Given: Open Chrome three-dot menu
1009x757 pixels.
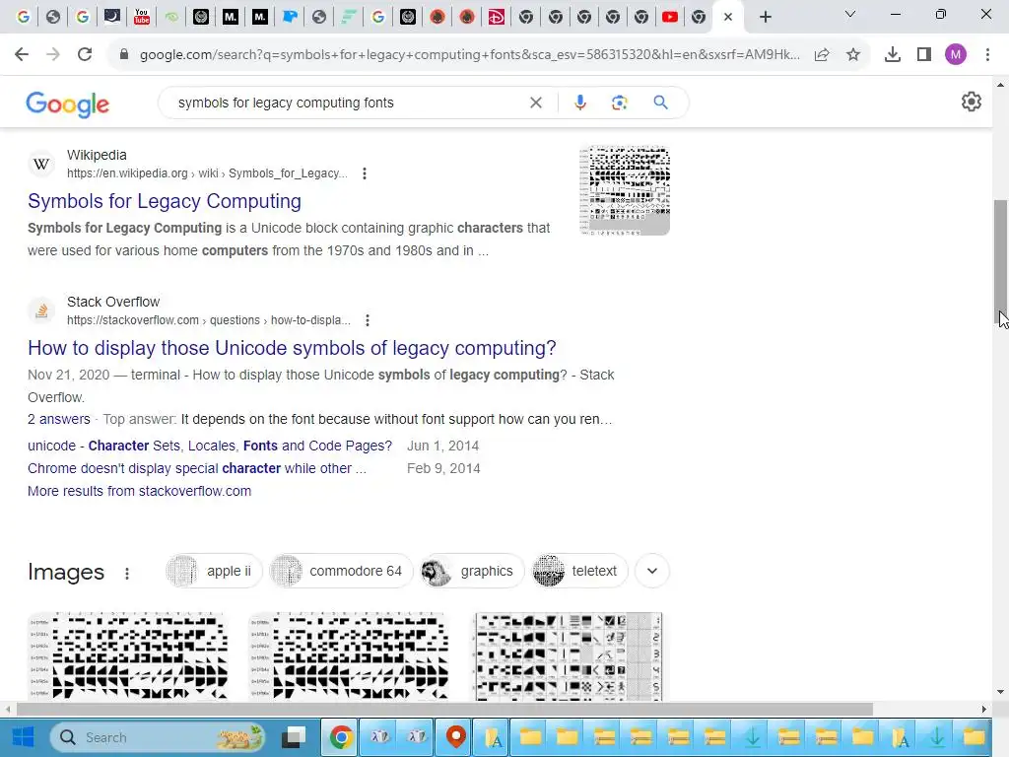Looking at the screenshot, I should coord(987,55).
